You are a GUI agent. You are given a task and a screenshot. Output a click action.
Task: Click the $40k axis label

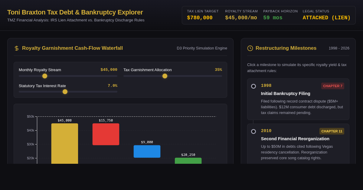[x=31, y=130]
